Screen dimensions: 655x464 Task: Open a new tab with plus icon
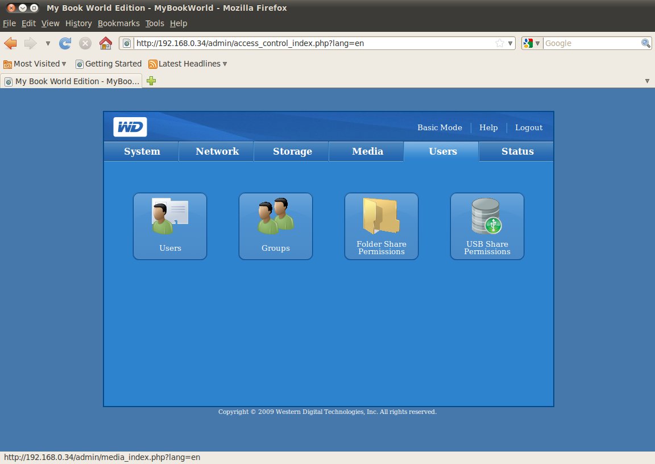[x=151, y=81]
